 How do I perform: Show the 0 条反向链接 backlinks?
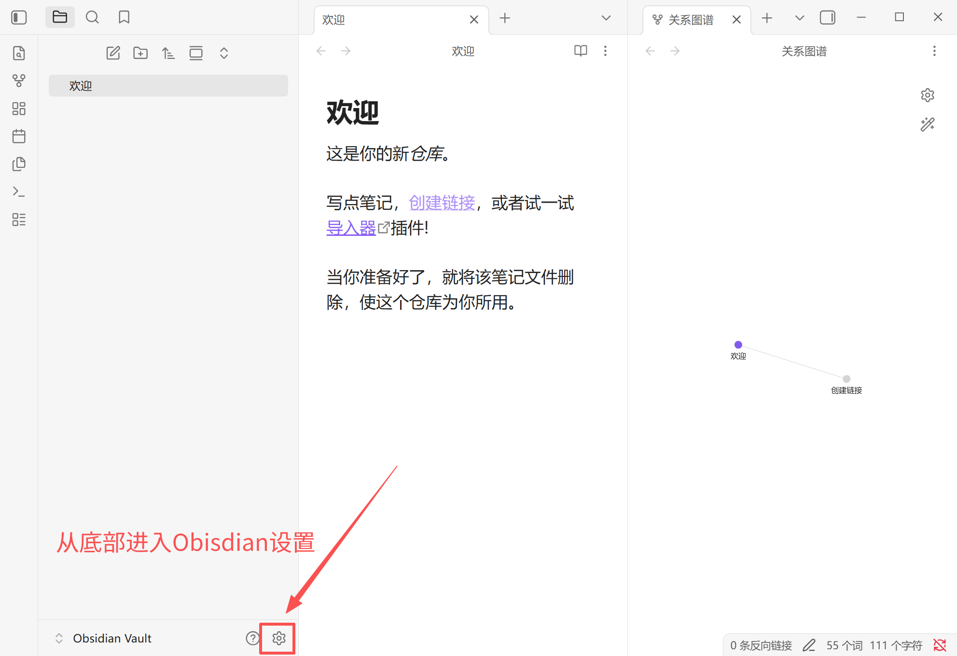(x=761, y=645)
